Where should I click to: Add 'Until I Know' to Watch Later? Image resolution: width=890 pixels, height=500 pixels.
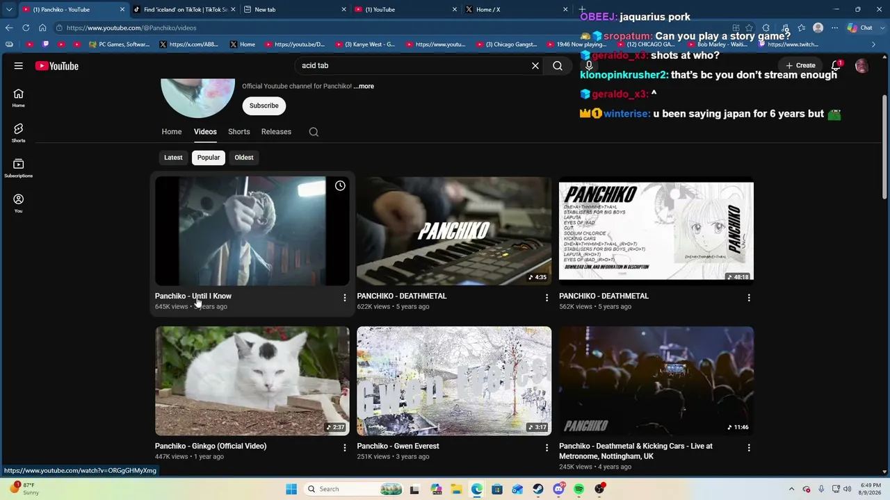click(x=340, y=185)
